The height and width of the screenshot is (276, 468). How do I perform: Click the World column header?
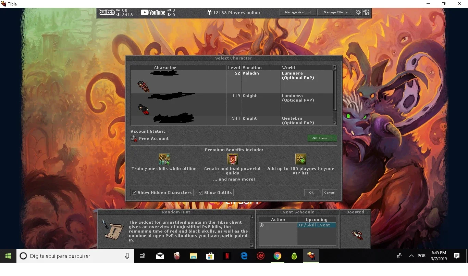pyautogui.click(x=307, y=68)
